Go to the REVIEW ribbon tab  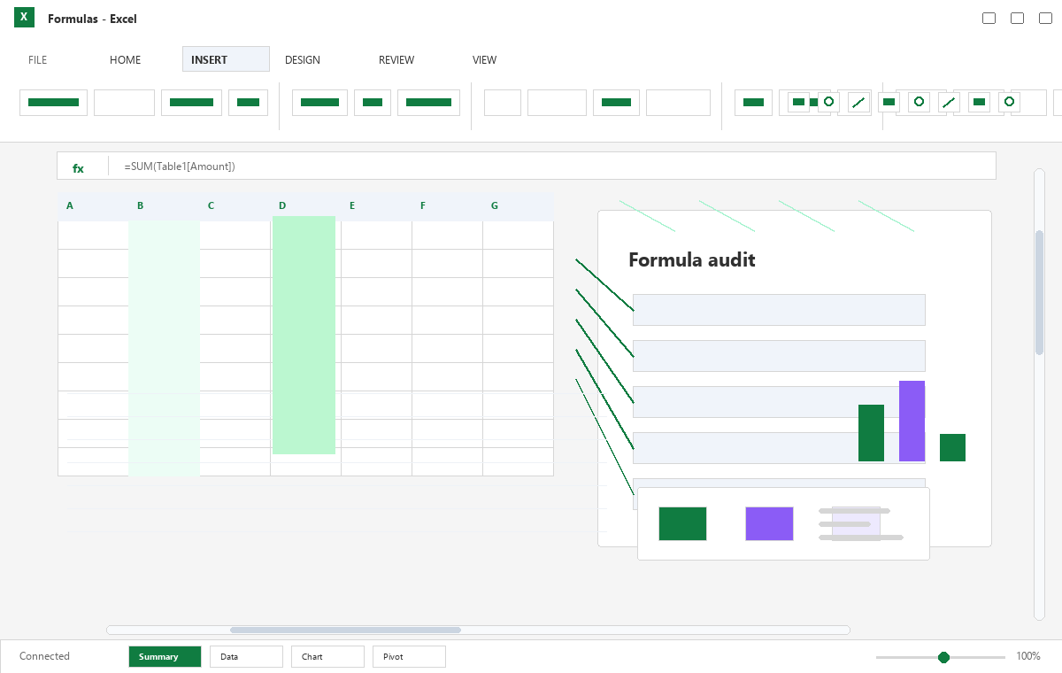(396, 60)
